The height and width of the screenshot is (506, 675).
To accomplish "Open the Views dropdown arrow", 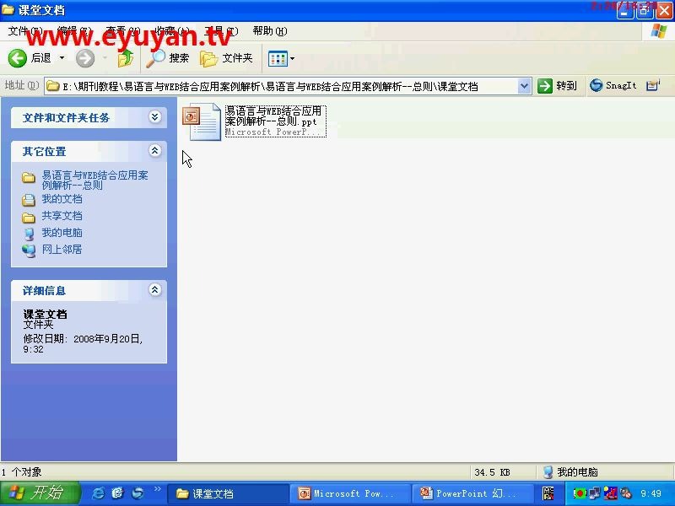I will [290, 58].
